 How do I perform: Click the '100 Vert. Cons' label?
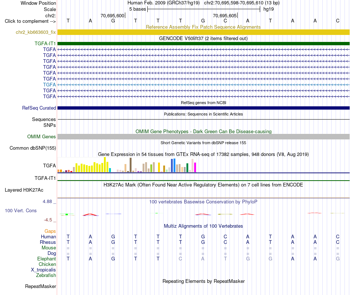[x=21, y=210]
